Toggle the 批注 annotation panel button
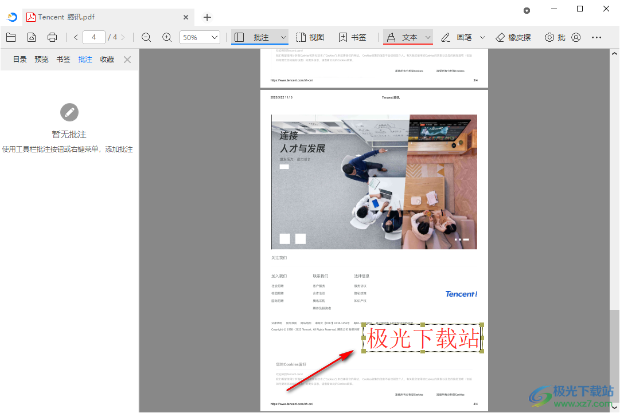The width and height of the screenshot is (620, 413). click(x=252, y=37)
